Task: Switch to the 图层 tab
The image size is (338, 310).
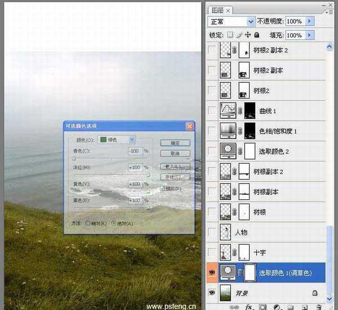Action: pos(217,10)
